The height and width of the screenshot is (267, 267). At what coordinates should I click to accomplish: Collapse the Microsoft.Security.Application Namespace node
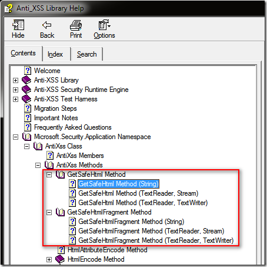click(x=15, y=137)
